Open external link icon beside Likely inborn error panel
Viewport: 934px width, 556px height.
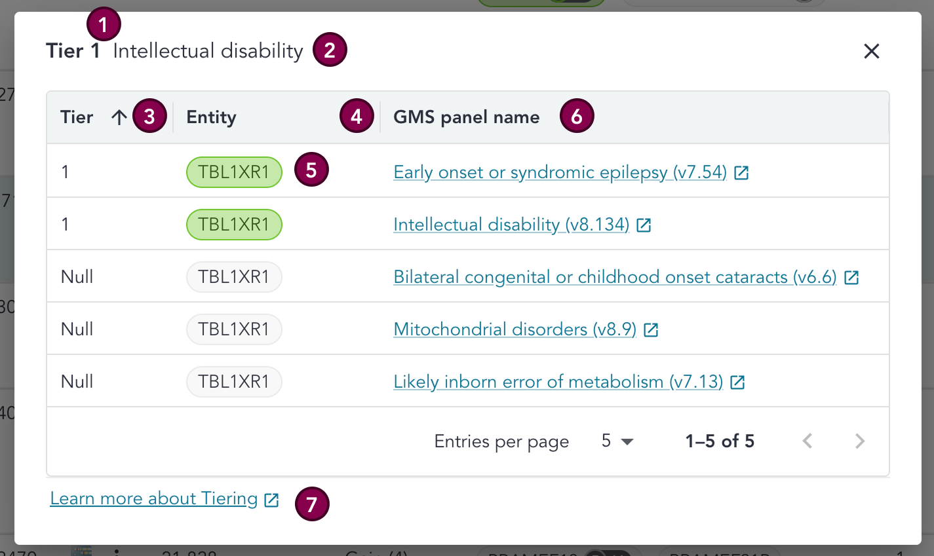pos(738,382)
